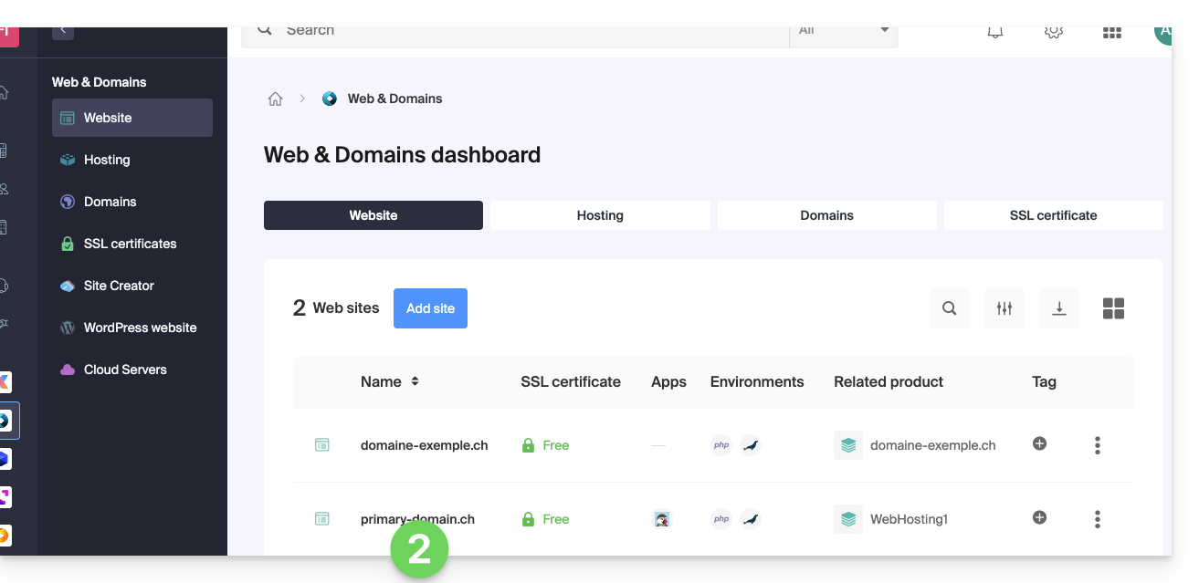Viewport: 1199px width, 583px height.
Task: Add tag to primary-domain.ch row
Action: pos(1039,518)
